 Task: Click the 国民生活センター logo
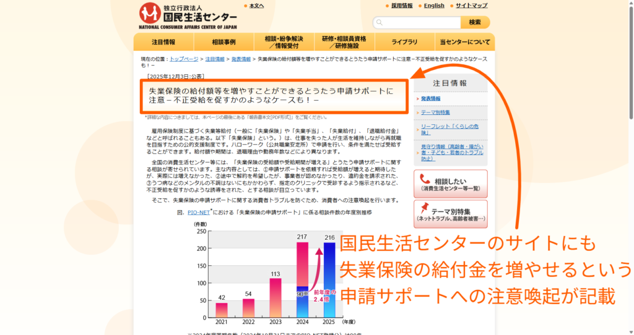click(188, 15)
